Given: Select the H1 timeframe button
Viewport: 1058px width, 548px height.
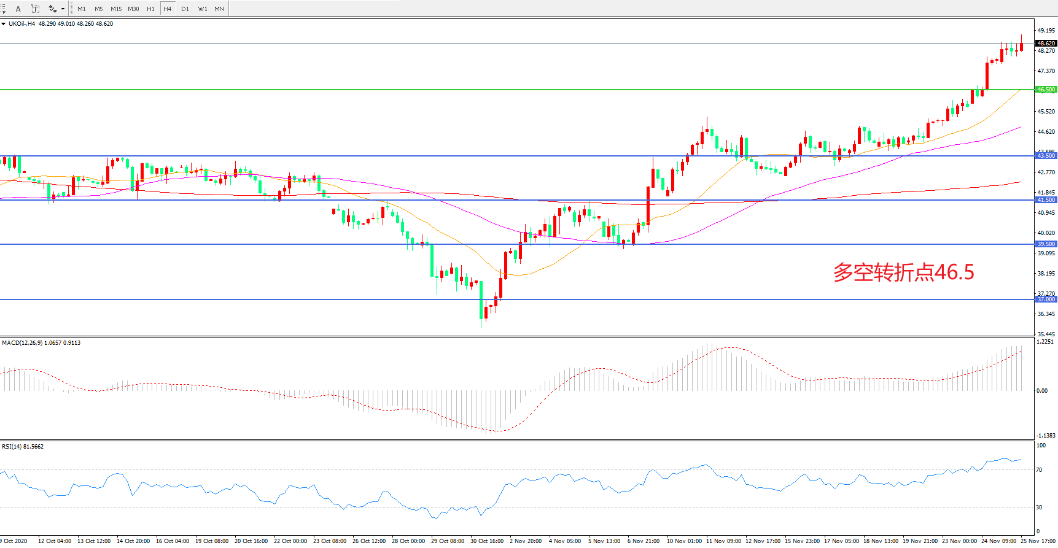Looking at the screenshot, I should (150, 9).
